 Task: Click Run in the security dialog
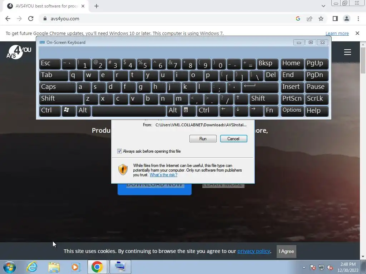pos(203,139)
